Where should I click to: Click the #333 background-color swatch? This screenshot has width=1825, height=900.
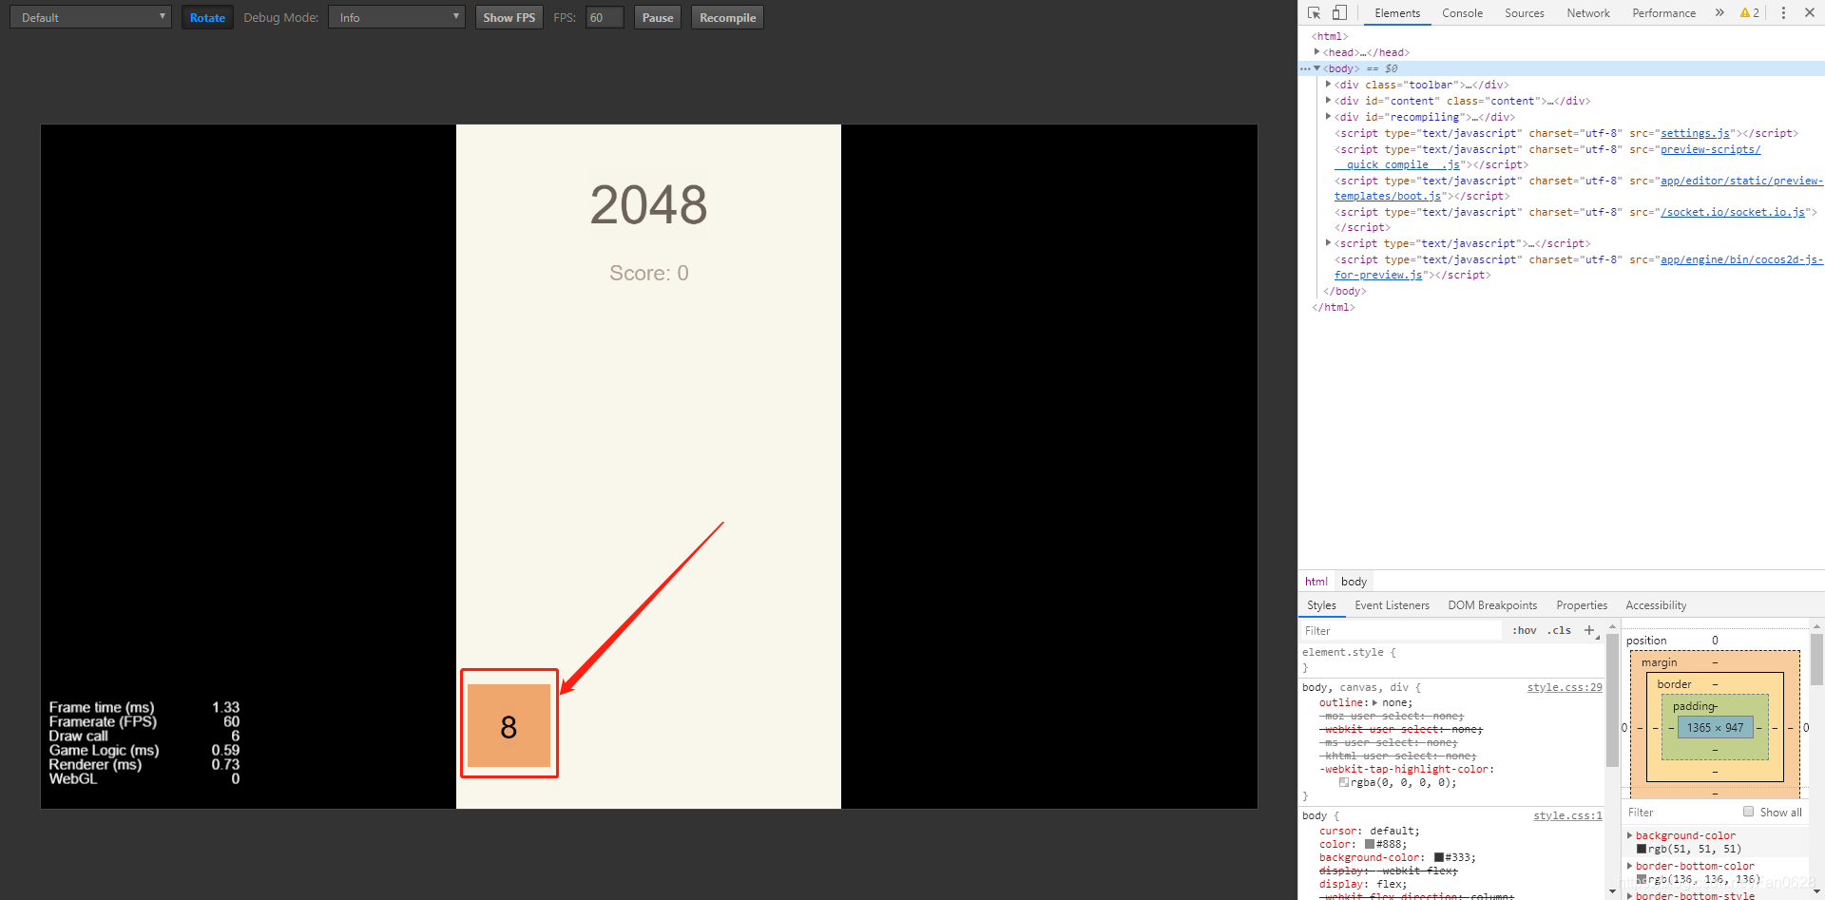point(1439,857)
